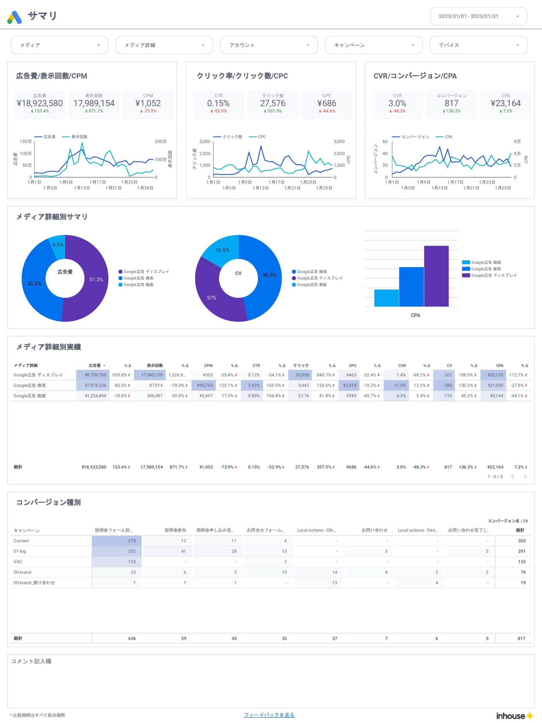The width and height of the screenshot is (542, 723).
Task: Click Google広告 検索 legend dot in CV donut
Action: point(294,272)
